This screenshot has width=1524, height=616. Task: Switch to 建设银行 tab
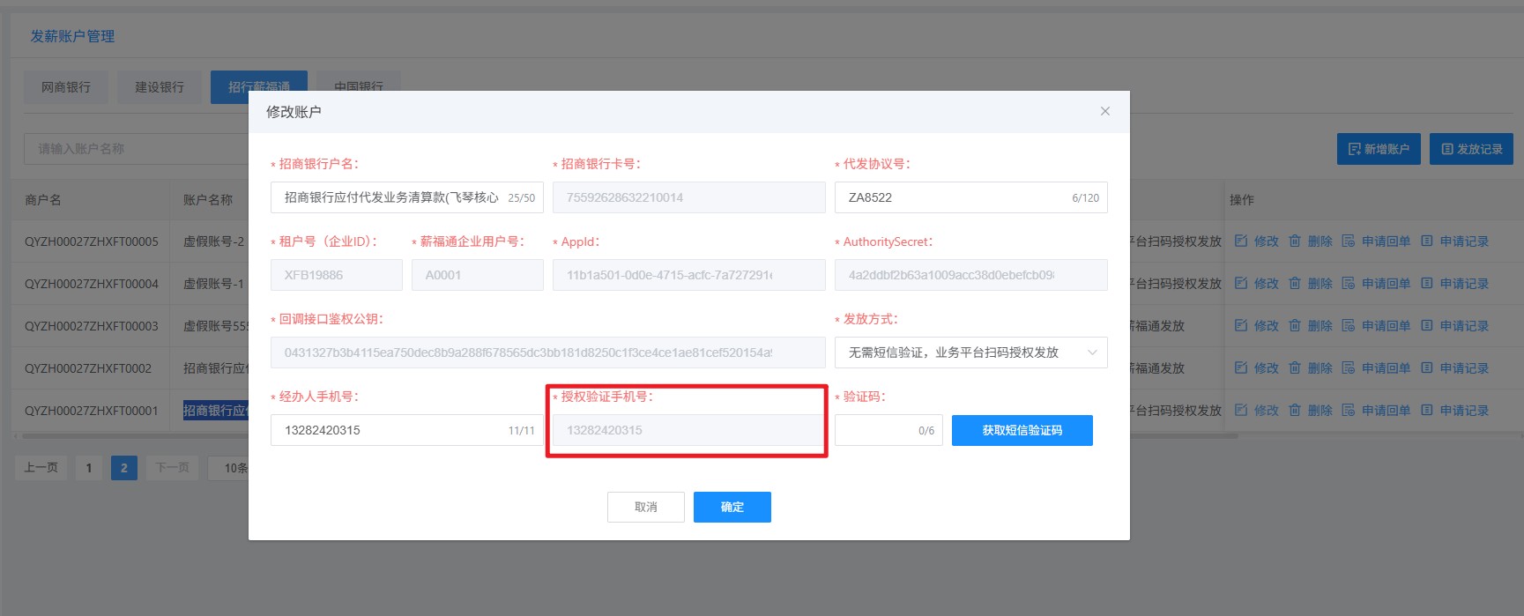pyautogui.click(x=160, y=87)
